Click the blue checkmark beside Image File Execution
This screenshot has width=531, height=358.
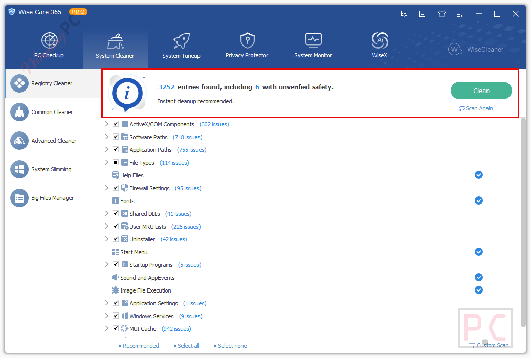[478, 290]
